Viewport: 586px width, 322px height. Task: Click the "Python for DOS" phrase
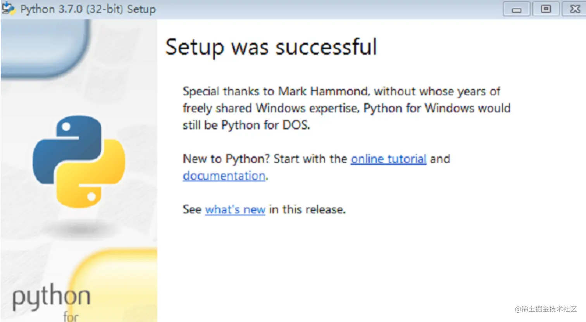(x=265, y=126)
